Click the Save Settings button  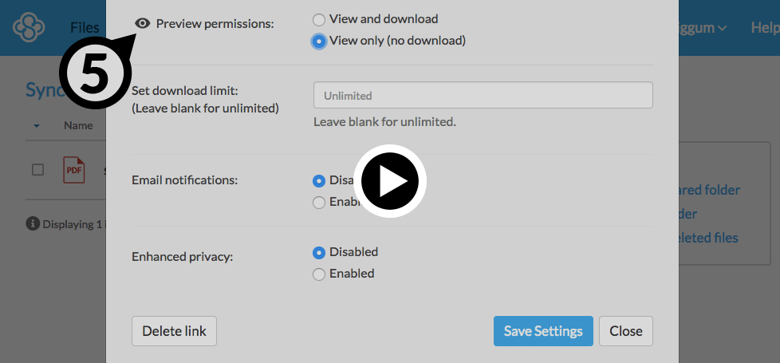[543, 331]
